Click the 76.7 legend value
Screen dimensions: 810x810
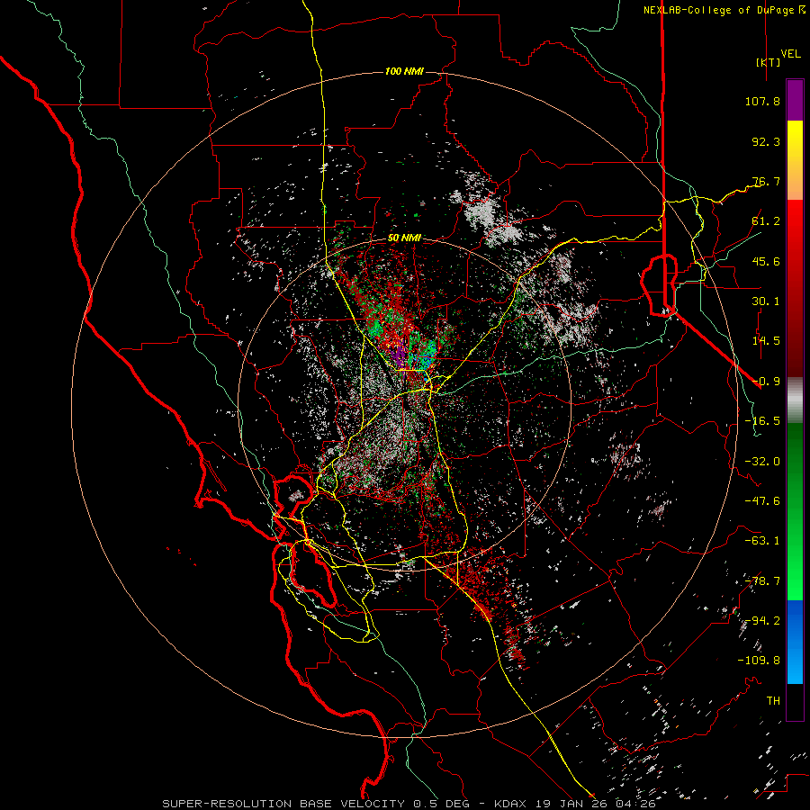coord(766,181)
